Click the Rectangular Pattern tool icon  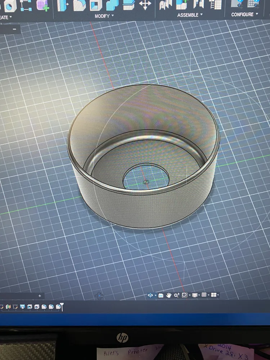point(26,5)
